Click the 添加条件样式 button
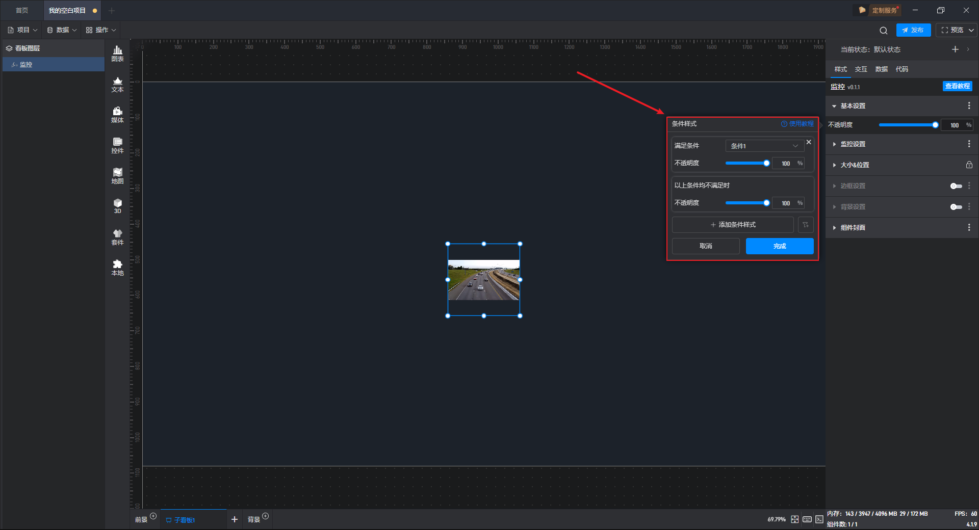Viewport: 979px width, 530px height. coord(733,225)
